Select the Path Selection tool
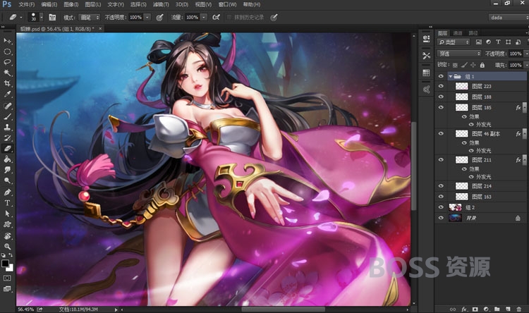The height and width of the screenshot is (313, 529). click(7, 214)
